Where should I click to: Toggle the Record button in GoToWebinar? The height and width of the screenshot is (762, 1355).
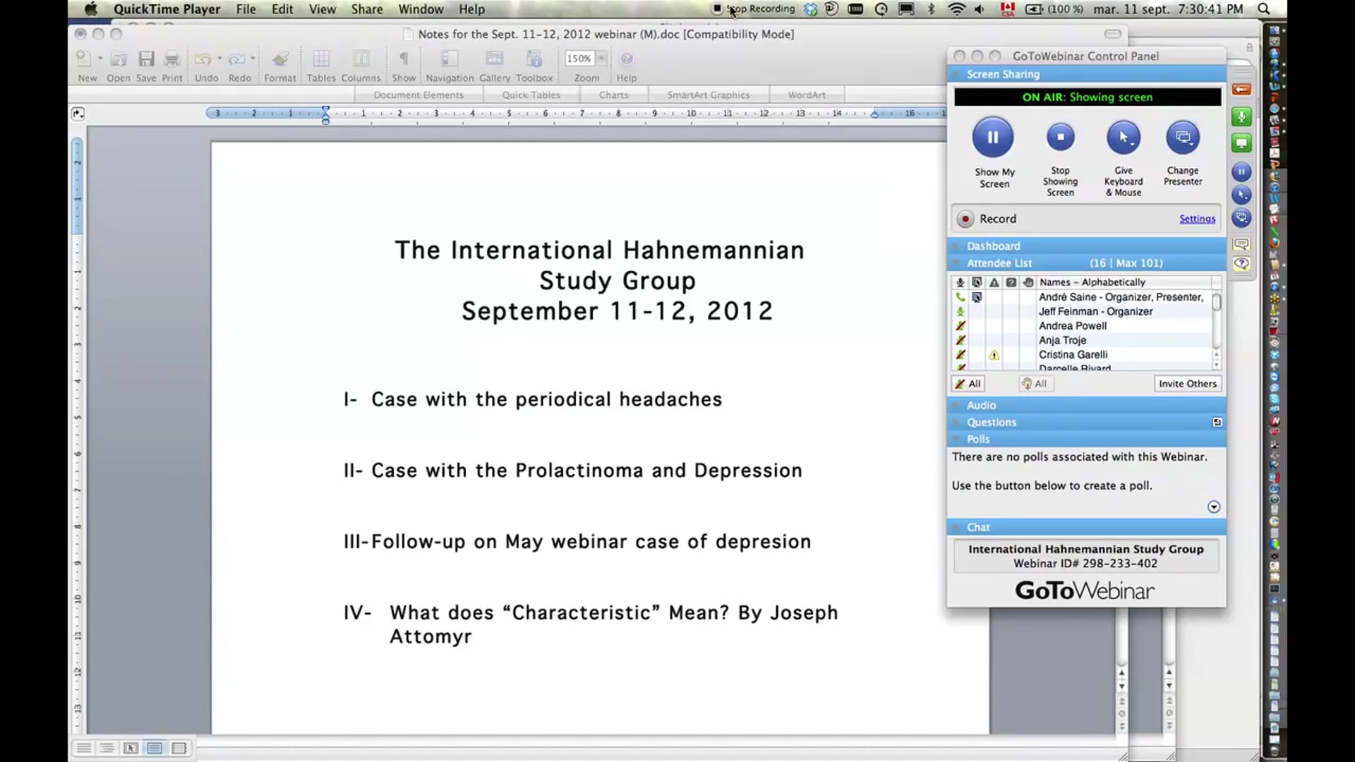point(965,219)
